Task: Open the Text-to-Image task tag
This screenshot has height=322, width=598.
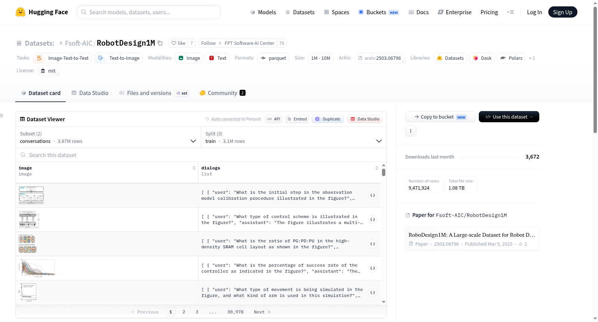Action: point(118,58)
